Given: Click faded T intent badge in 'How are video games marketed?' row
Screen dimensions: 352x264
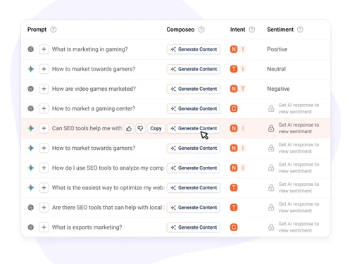Looking at the screenshot, I should tap(243, 89).
